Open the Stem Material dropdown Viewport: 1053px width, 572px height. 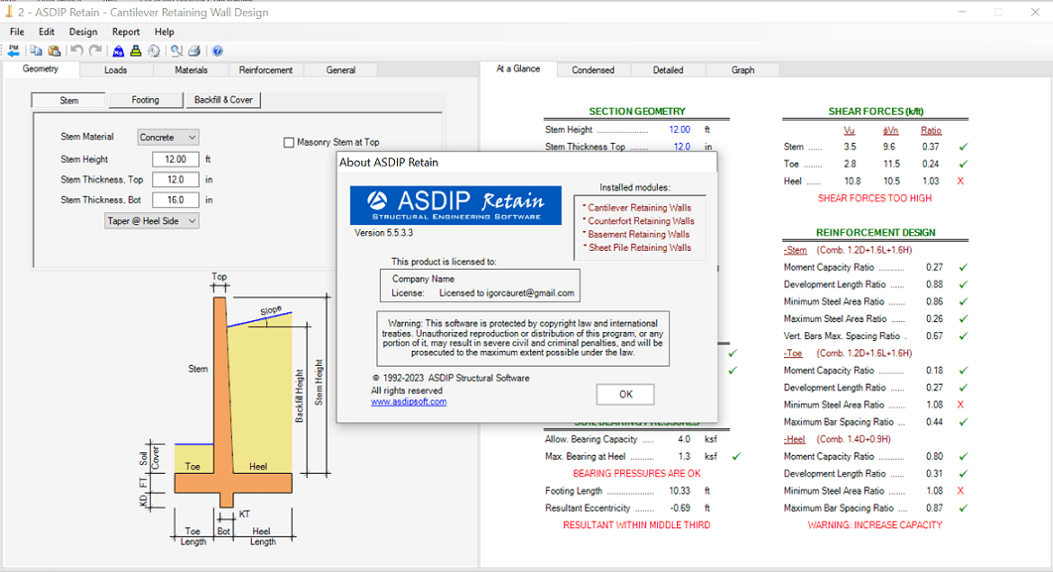pyautogui.click(x=168, y=138)
